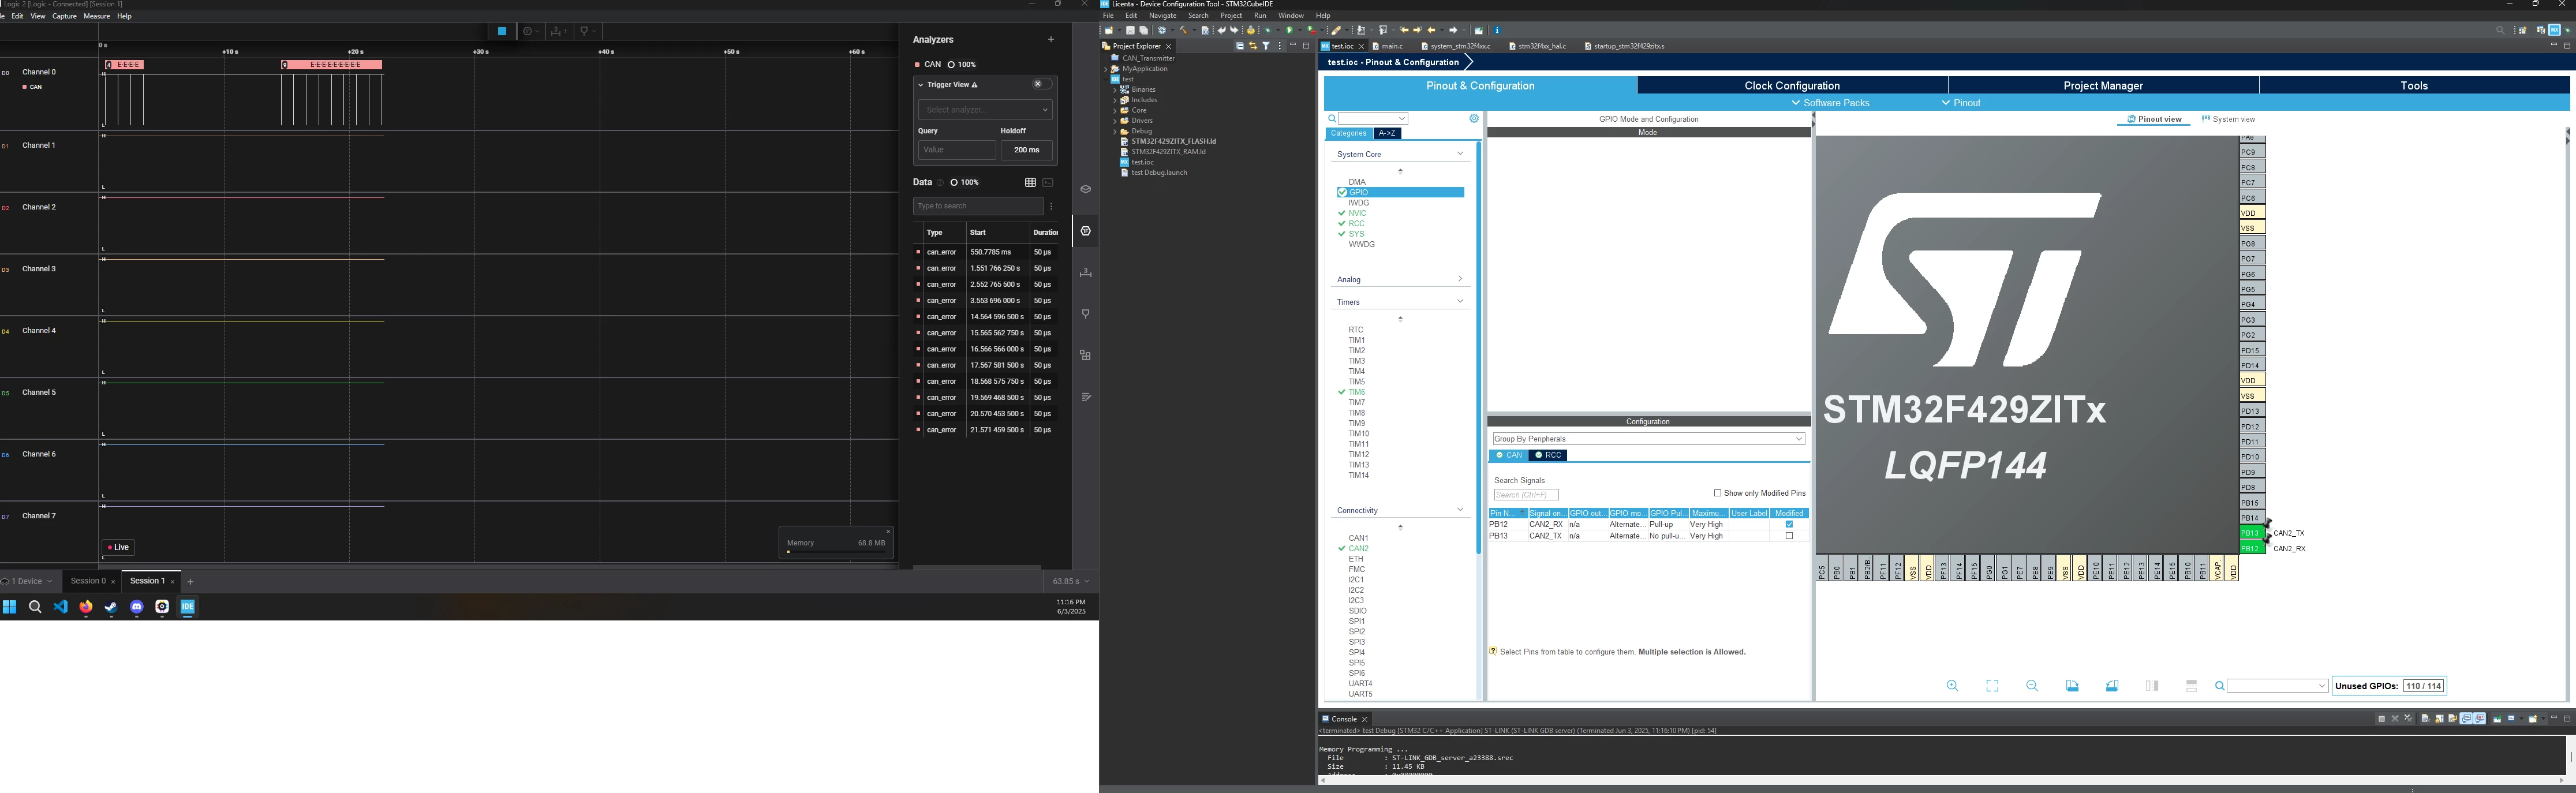Open the Windows Start menu

10,607
